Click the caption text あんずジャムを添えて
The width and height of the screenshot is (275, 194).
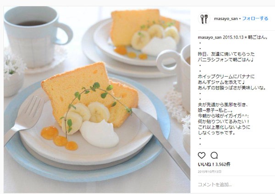coord(221,82)
